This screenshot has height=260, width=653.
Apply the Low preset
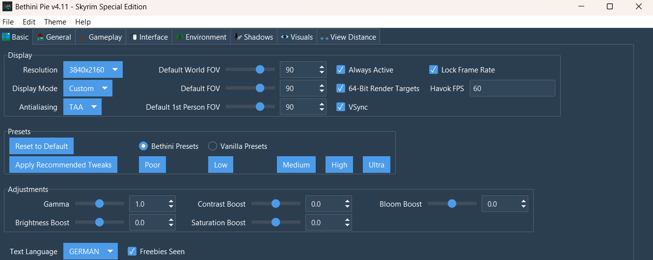click(x=221, y=165)
